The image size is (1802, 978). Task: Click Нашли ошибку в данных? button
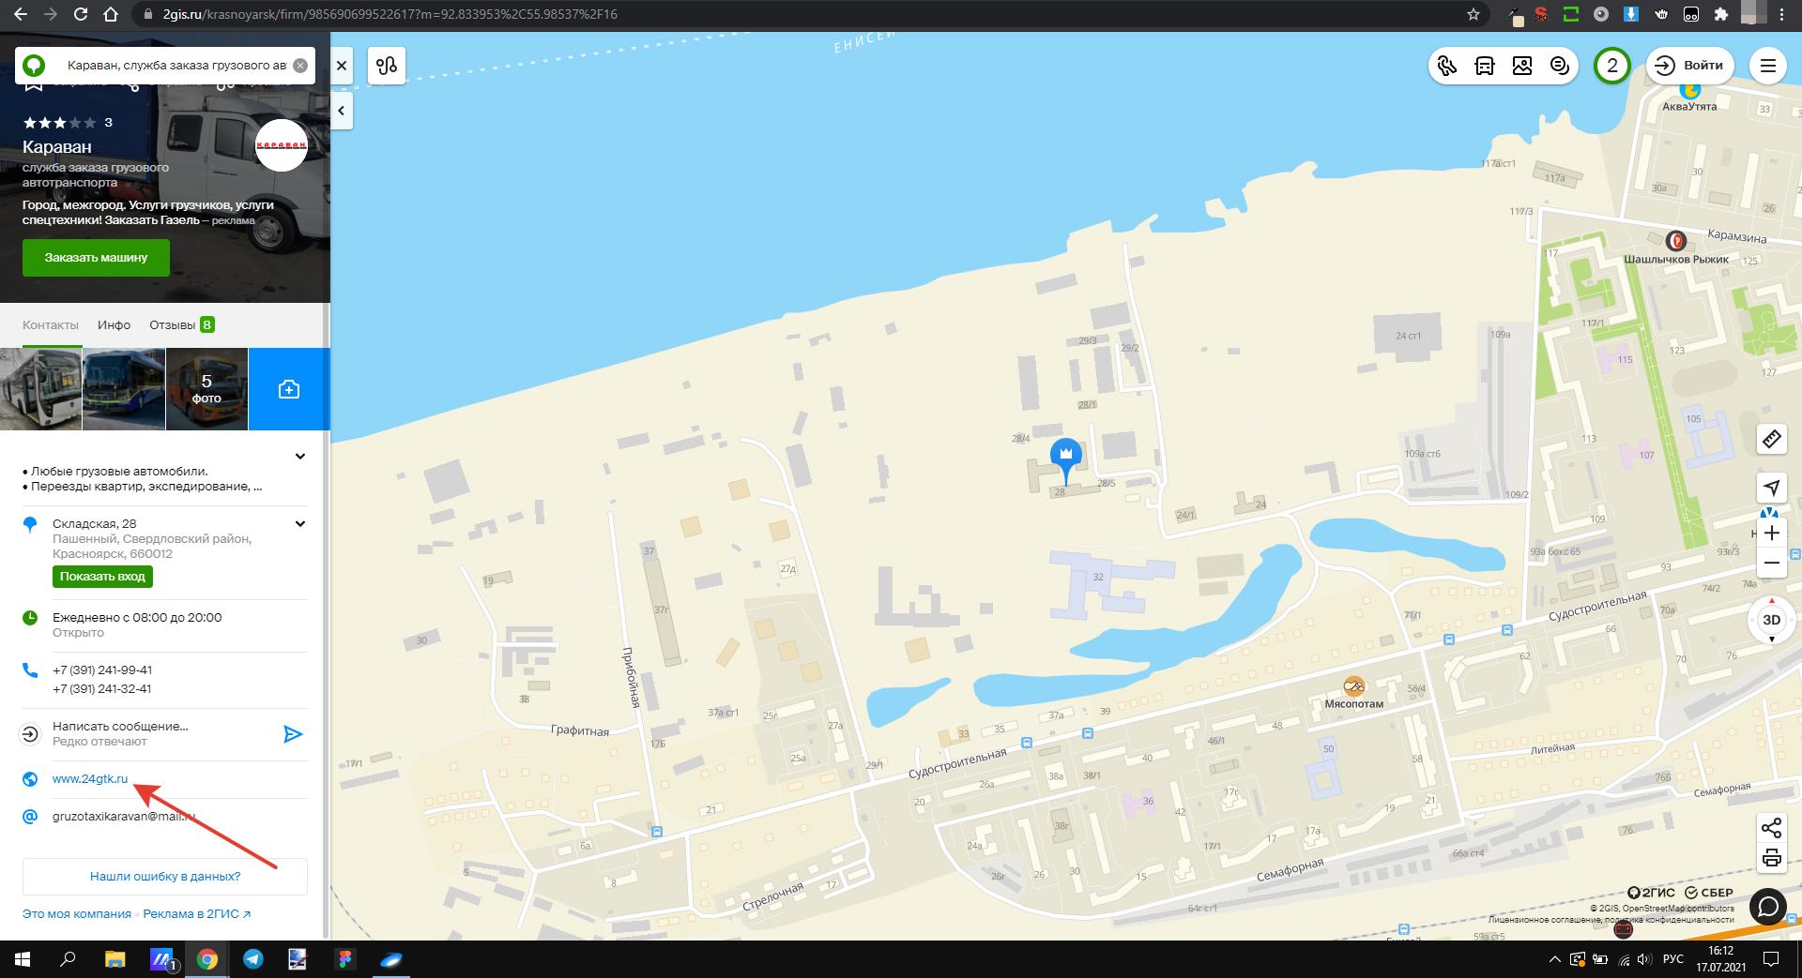point(165,877)
